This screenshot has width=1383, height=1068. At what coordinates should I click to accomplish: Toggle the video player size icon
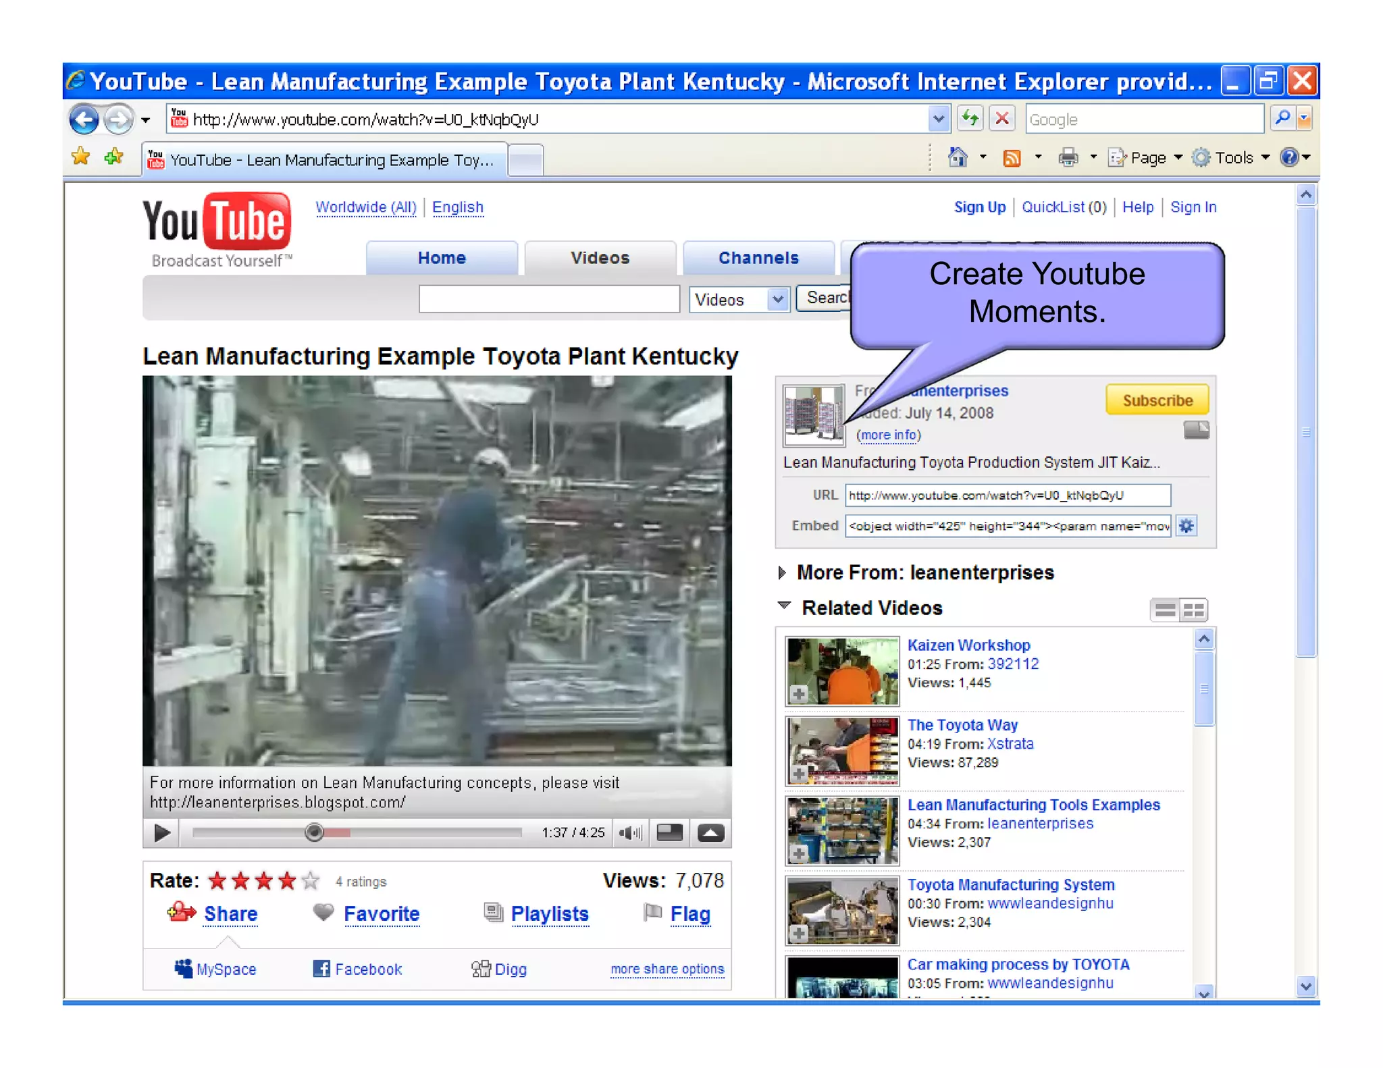(669, 832)
